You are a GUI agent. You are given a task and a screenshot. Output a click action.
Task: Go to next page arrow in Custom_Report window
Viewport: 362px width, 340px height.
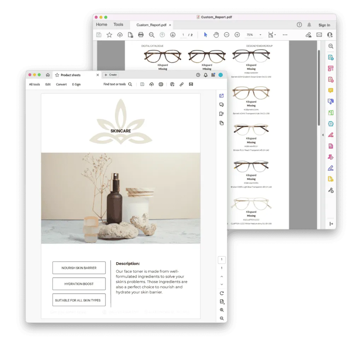point(173,35)
